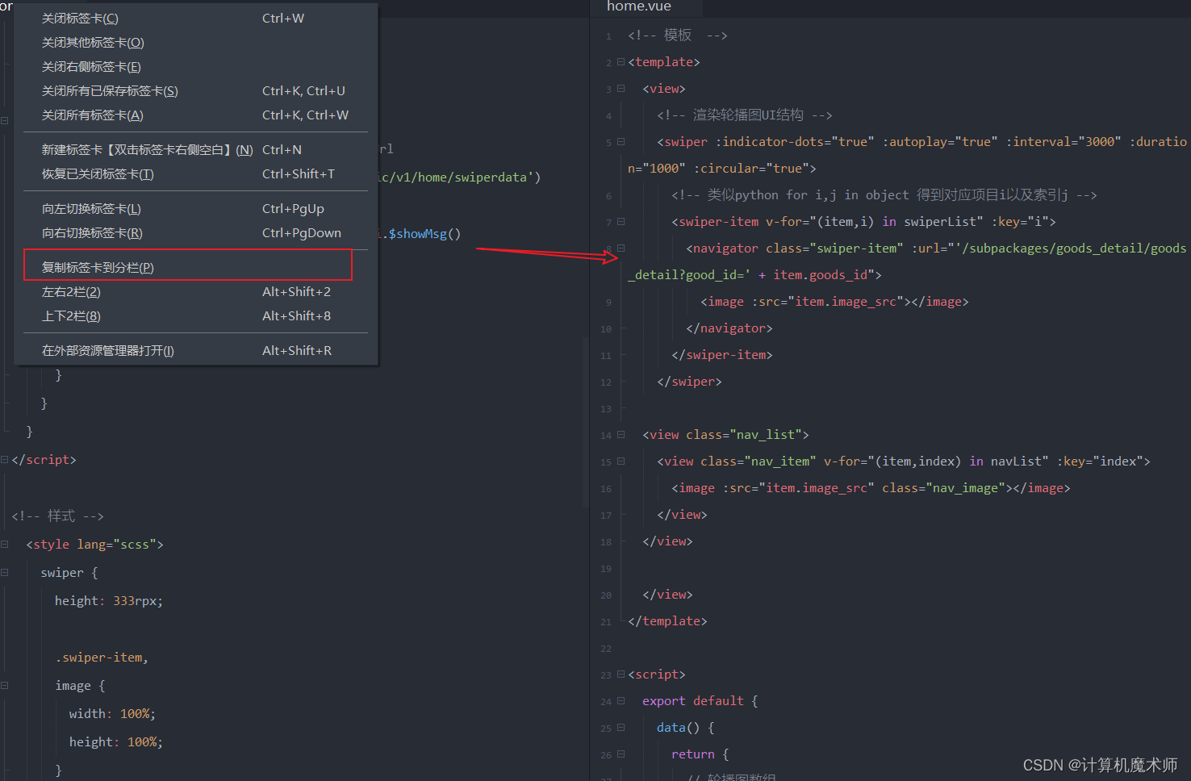Viewport: 1191px width, 781px height.
Task: Fold the swiper { rule in left pane
Action: 4,572
